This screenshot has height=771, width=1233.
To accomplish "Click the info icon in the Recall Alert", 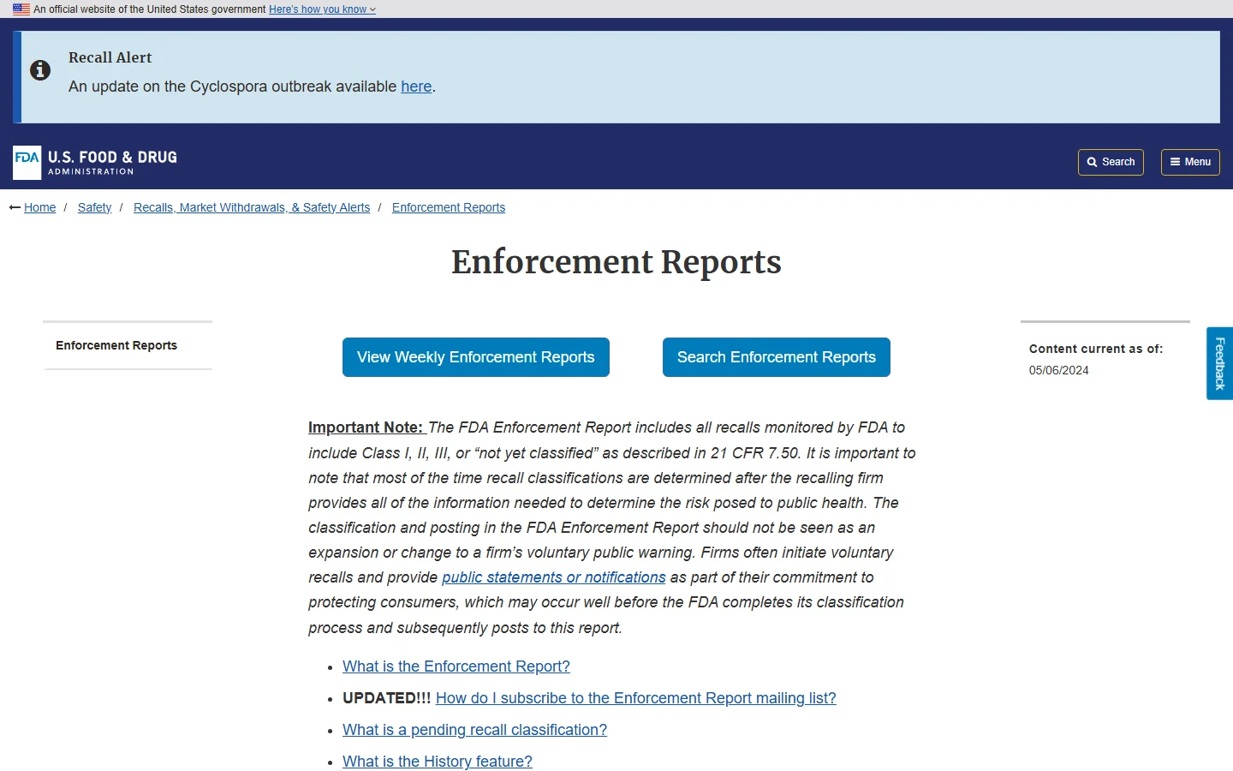I will point(40,70).
